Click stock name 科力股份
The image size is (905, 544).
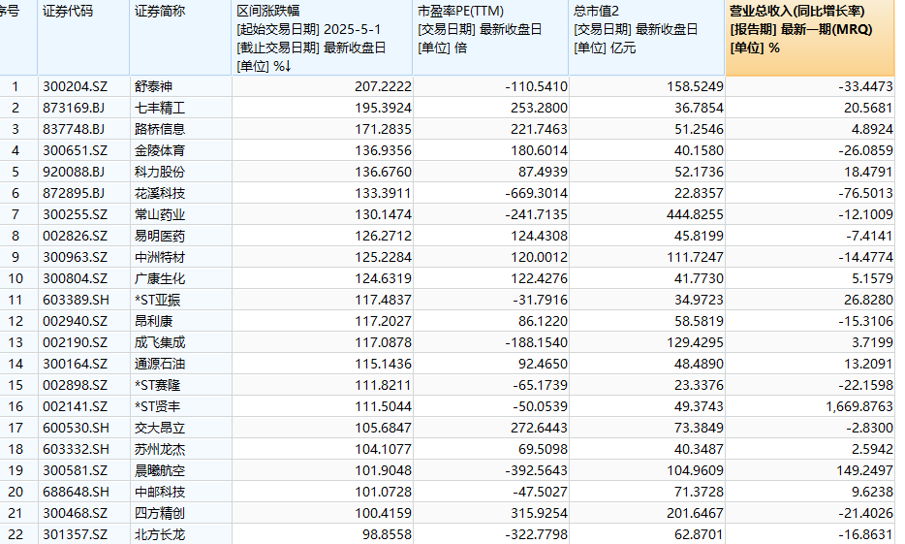tap(160, 172)
